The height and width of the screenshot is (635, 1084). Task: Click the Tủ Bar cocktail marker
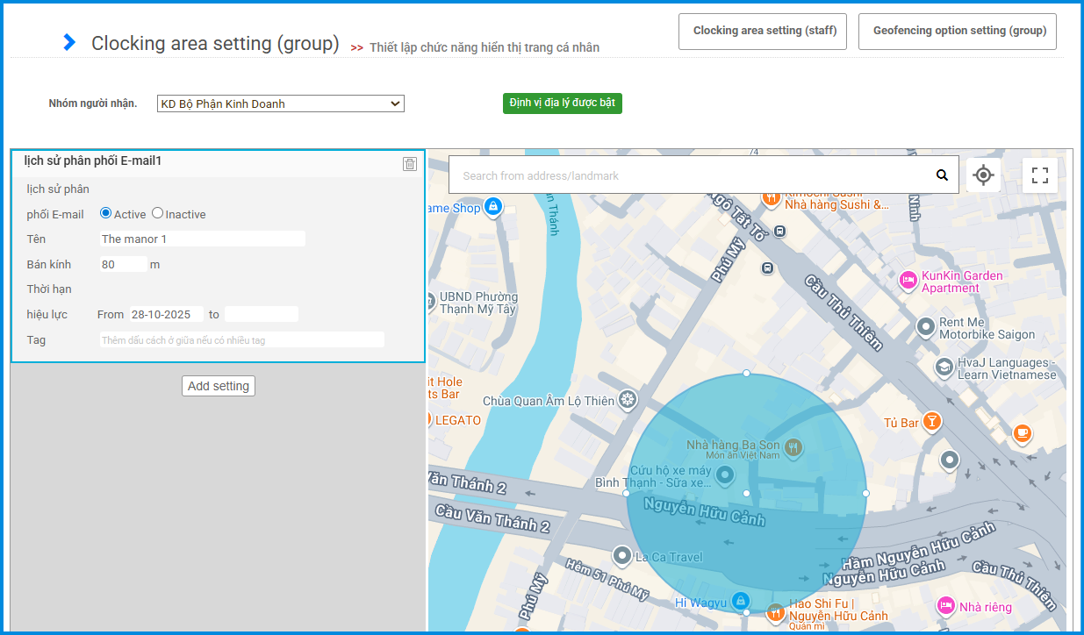[931, 422]
